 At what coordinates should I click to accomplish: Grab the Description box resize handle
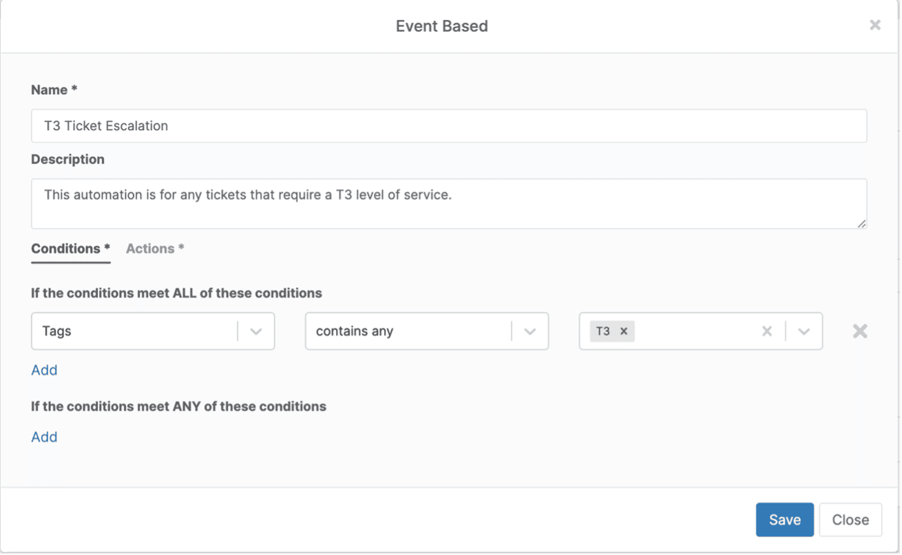point(861,223)
